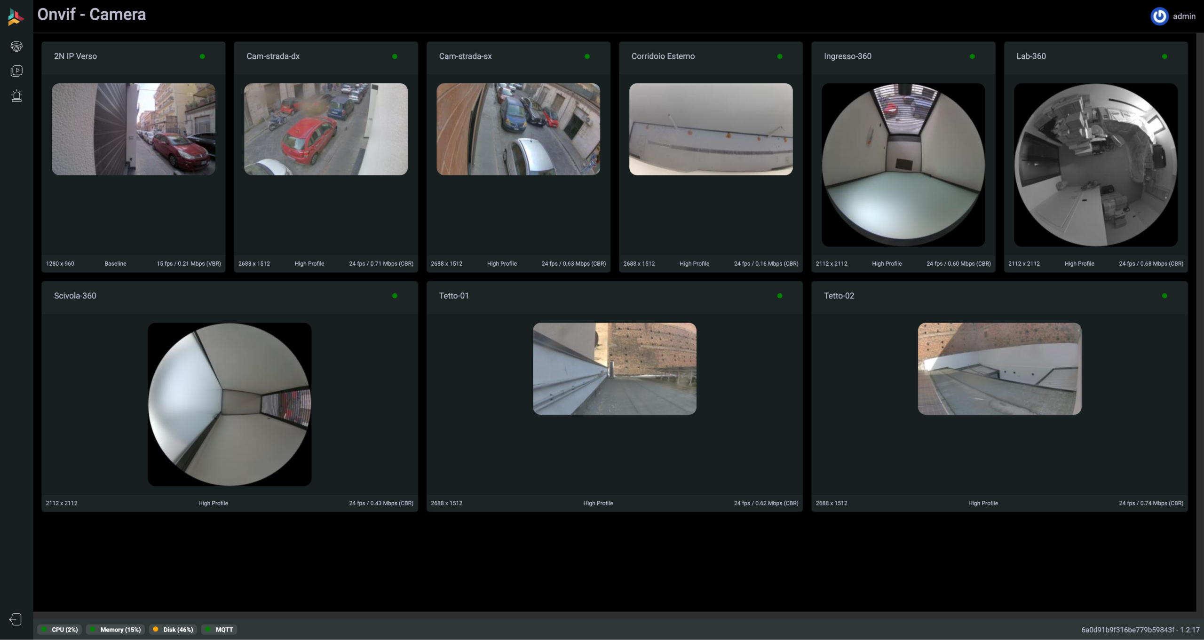This screenshot has height=640, width=1204.
Task: Click the Cam-strada-sx status dot
Action: click(x=587, y=56)
